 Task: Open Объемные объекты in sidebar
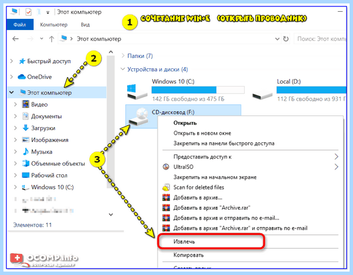coord(58,164)
